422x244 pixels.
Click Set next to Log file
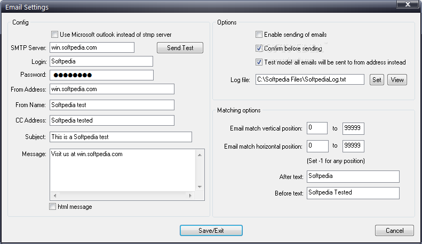377,79
